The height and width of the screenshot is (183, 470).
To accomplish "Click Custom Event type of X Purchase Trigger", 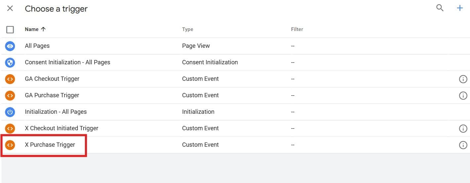I will coord(200,145).
